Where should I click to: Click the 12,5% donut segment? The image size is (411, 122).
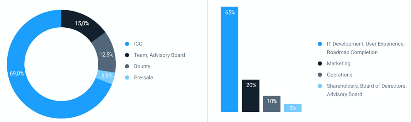click(106, 55)
